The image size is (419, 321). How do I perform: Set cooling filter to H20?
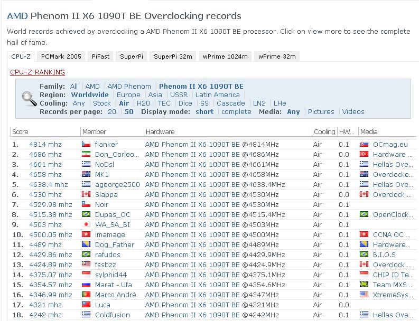click(143, 103)
